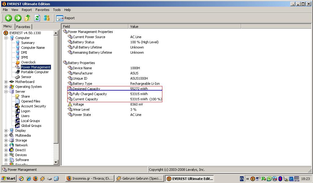Screen dimensions: 313x183
Task: Open the IPMI tree item
Action: coord(24,57)
